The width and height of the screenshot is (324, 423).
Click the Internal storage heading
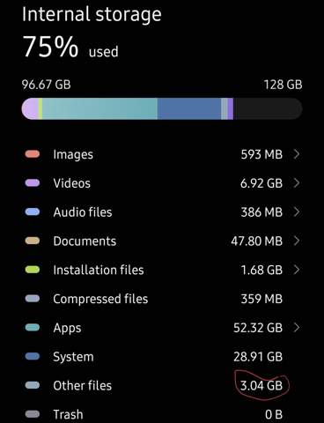(x=92, y=14)
